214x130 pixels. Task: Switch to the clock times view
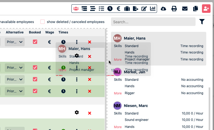pos(110,9)
